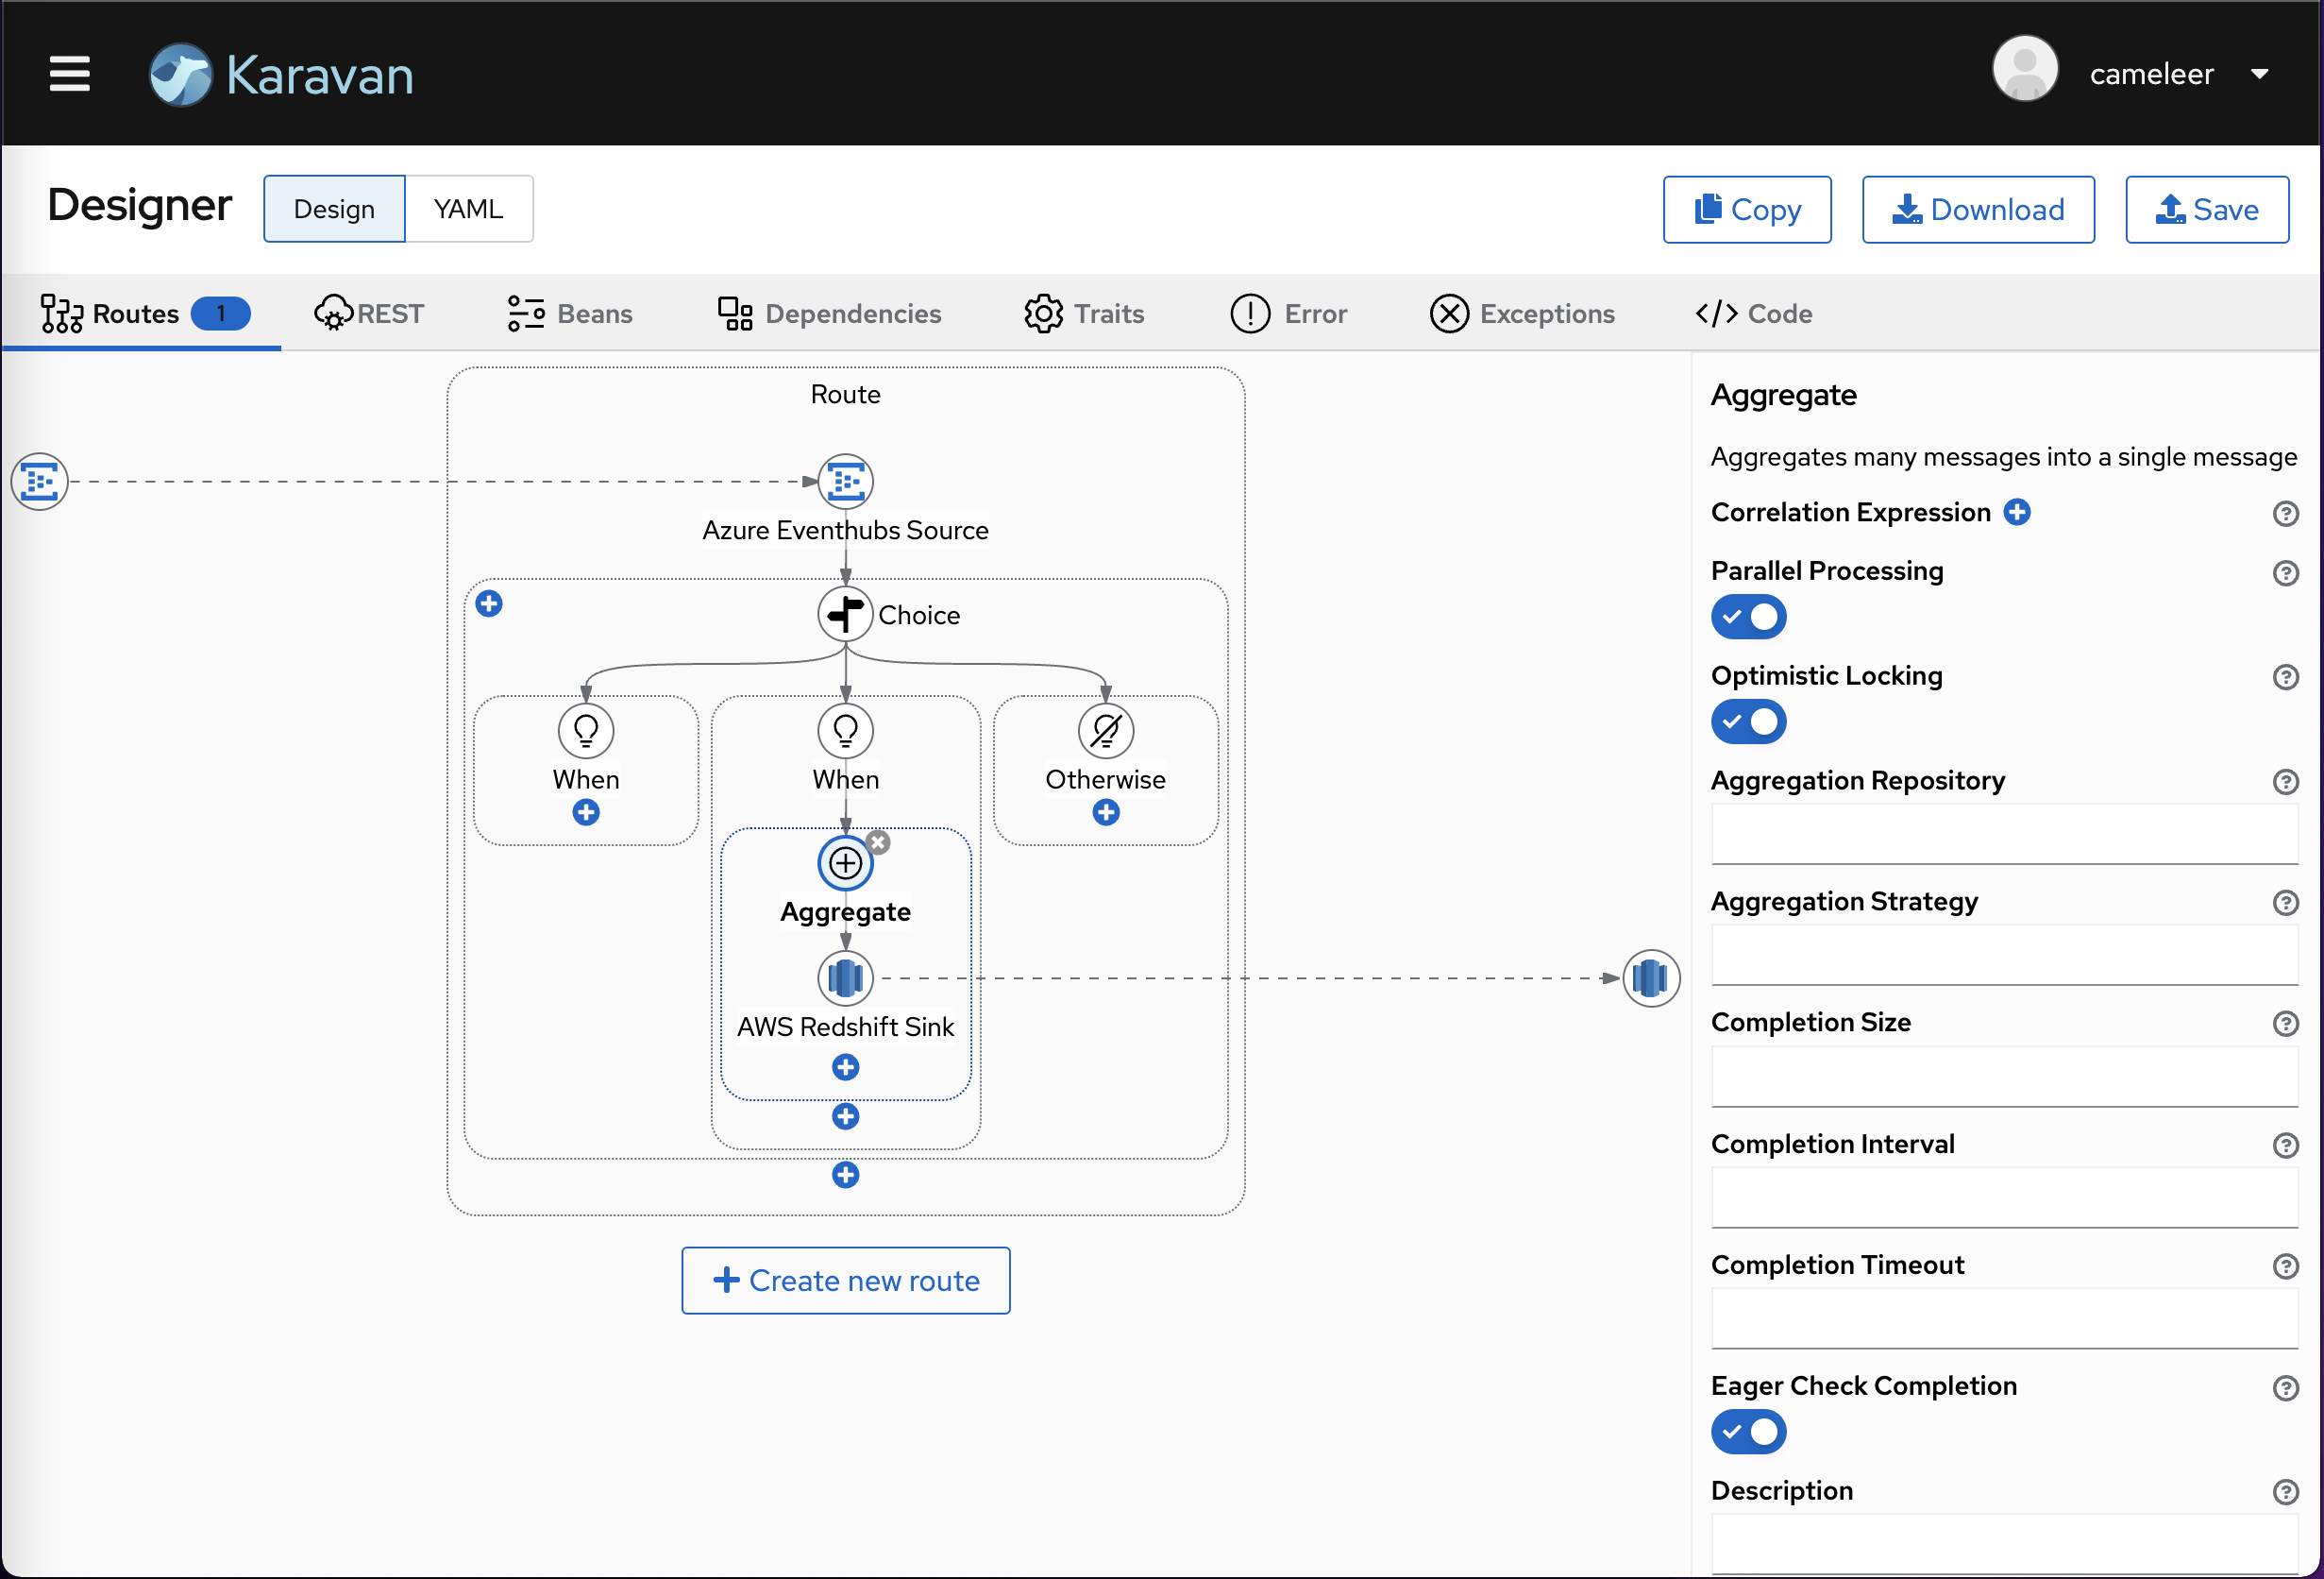Viewport: 2324px width, 1579px height.
Task: Turn off Optimistic Locking switch
Action: 1748,722
